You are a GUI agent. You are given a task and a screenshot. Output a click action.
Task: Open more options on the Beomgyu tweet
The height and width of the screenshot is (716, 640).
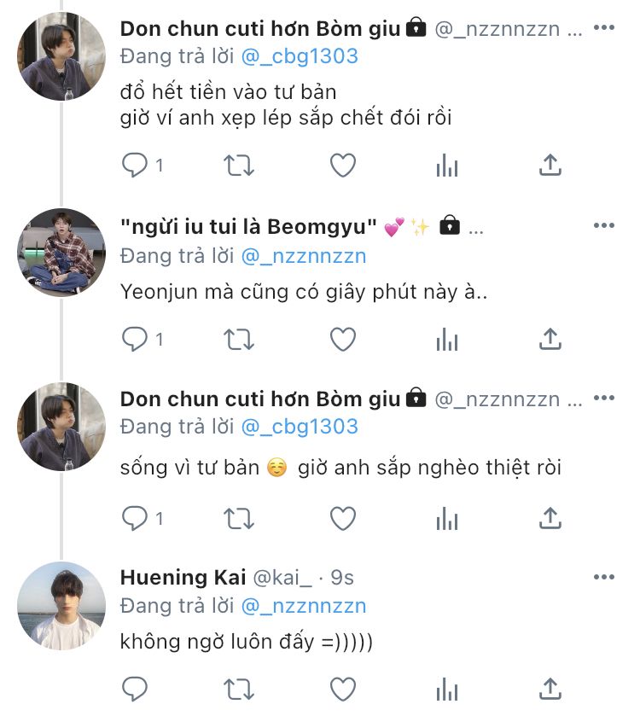pyautogui.click(x=603, y=226)
